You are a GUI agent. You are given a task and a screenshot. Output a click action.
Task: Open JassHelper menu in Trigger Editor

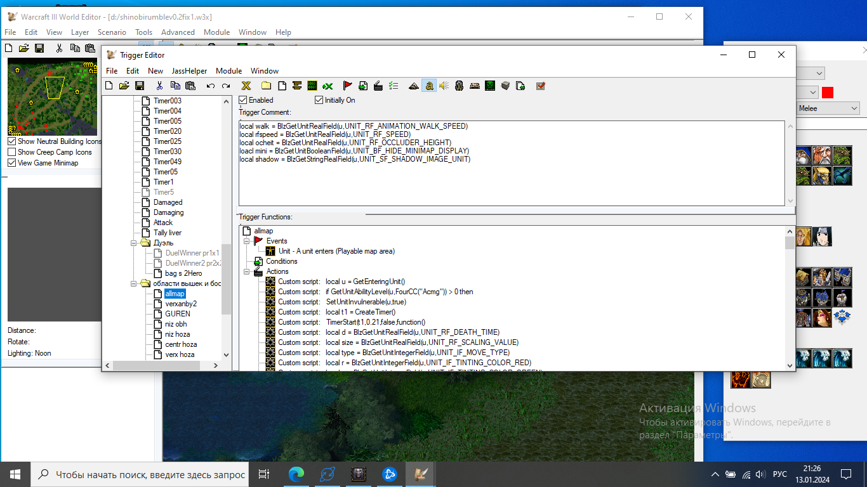coord(189,71)
